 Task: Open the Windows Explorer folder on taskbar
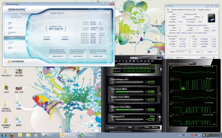coord(28,135)
